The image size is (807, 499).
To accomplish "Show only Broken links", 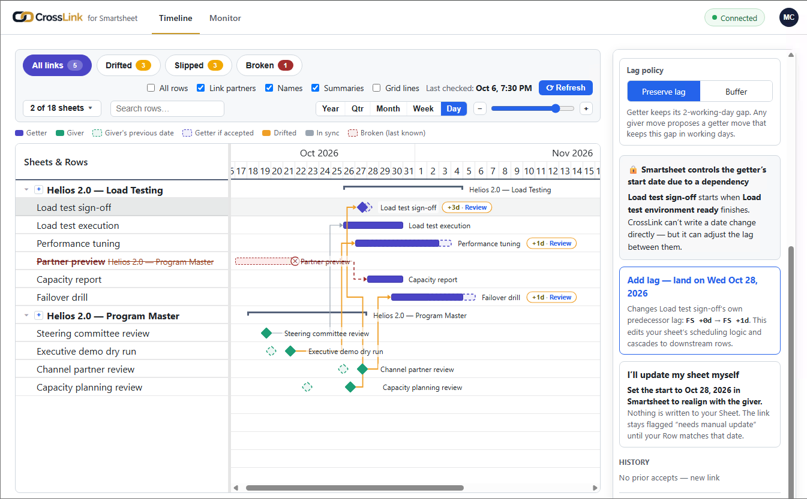I will (269, 65).
